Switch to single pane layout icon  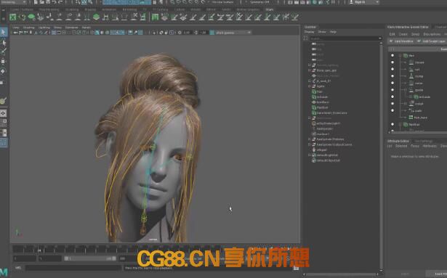[4, 113]
